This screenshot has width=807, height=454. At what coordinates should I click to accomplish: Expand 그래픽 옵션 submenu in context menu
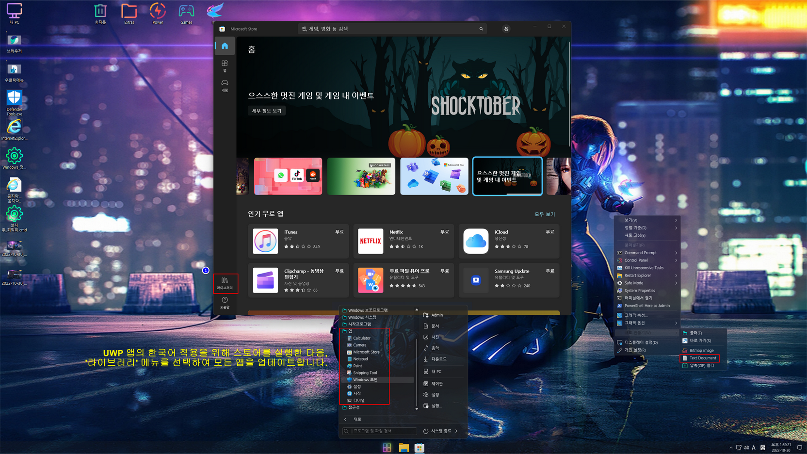[647, 323]
